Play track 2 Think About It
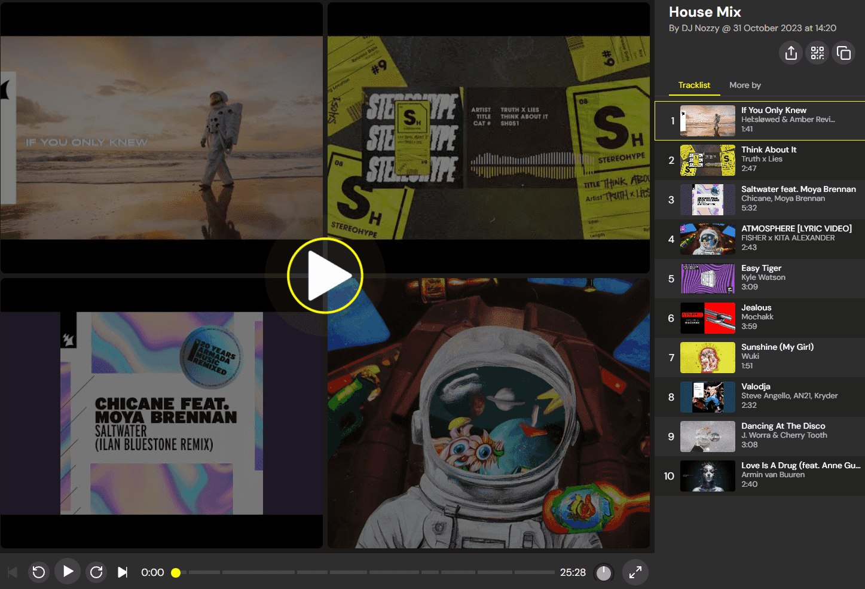 click(x=768, y=160)
